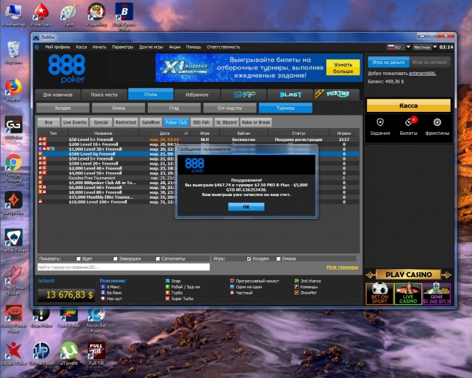Screen dimensions: 472x378
Task: Filter by Rake or Break tournaments
Action: click(256, 122)
